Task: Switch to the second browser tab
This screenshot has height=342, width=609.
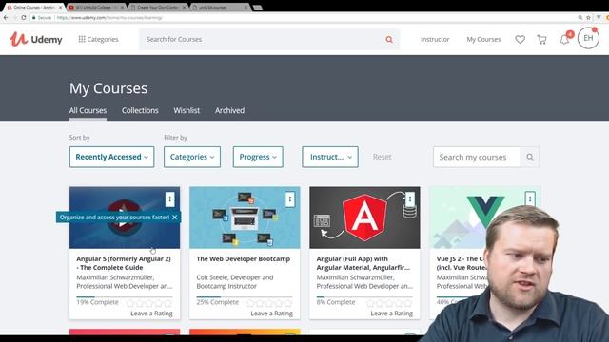Action: point(95,8)
